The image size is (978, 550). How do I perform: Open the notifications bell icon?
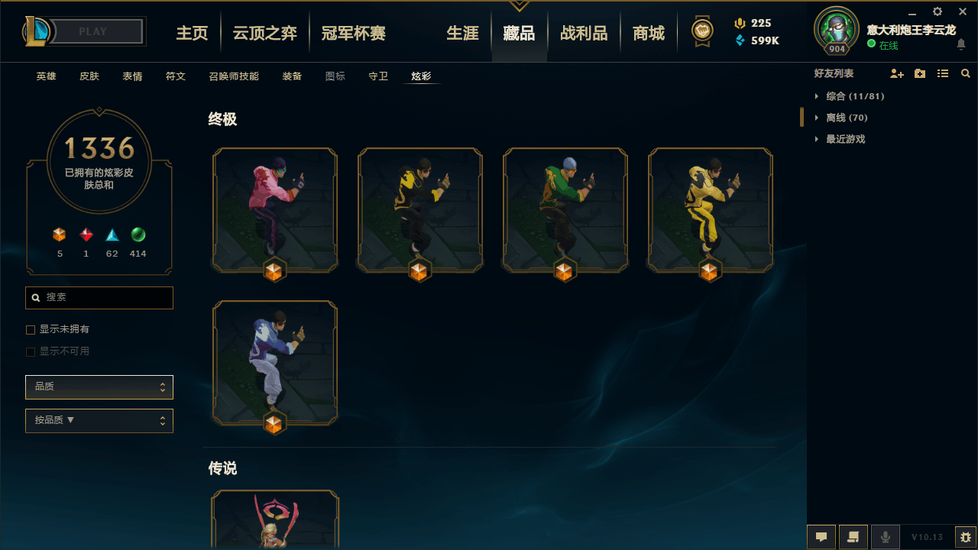[961, 45]
